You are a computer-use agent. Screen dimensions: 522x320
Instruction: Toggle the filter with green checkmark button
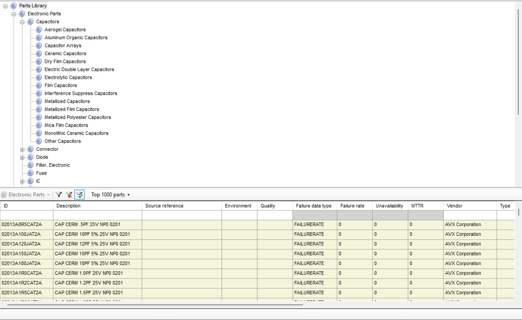(x=79, y=195)
